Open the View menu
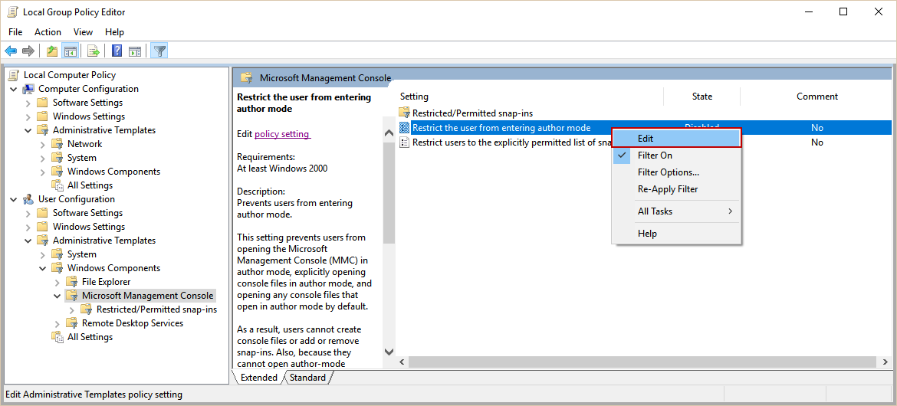This screenshot has height=406, width=897. pos(83,32)
